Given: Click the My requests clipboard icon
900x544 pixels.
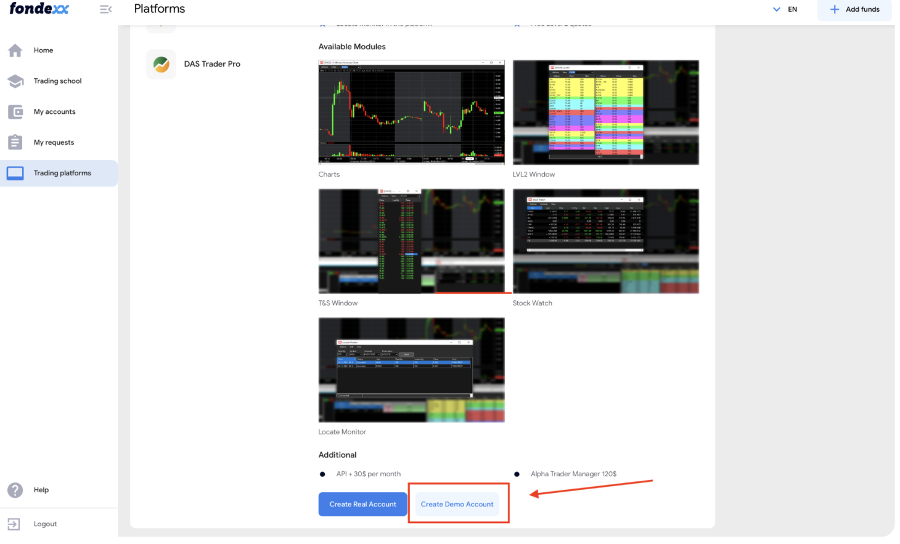Looking at the screenshot, I should (x=15, y=142).
